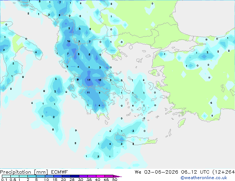Click the 'ECMWF' model label
The image size is (235, 181).
[x=60, y=172]
